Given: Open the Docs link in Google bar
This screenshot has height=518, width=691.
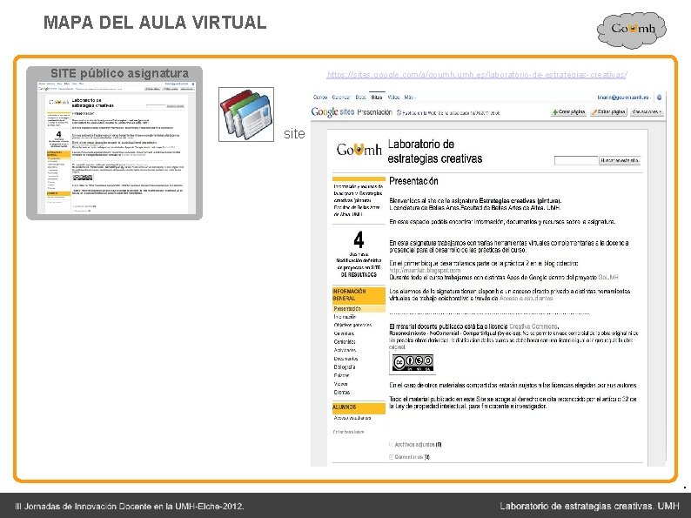Looking at the screenshot, I should click(x=360, y=97).
